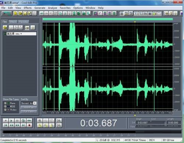
Task: Switch to the Effects tab in the side panel
Action: pos(13,22)
